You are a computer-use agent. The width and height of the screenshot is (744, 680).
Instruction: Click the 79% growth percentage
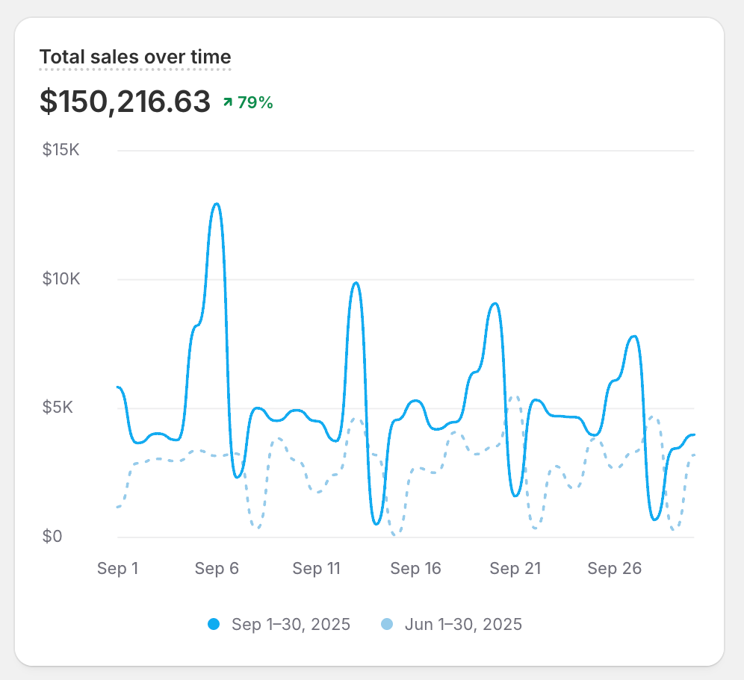[255, 103]
